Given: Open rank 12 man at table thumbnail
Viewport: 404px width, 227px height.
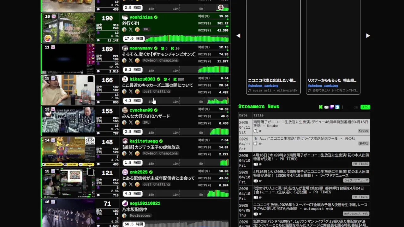Looking at the screenshot, I should click(68, 90).
